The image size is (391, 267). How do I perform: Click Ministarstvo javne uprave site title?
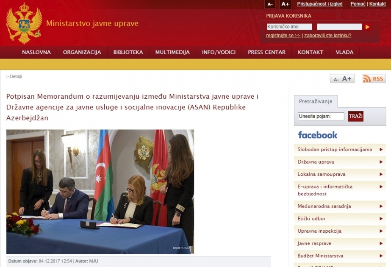tap(92, 23)
